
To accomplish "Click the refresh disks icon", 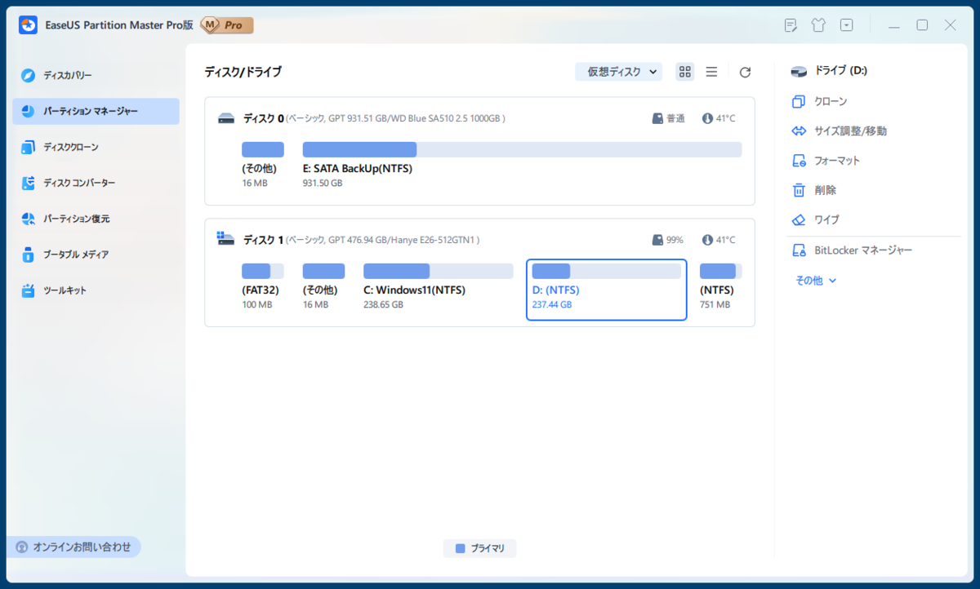I will [x=745, y=73].
